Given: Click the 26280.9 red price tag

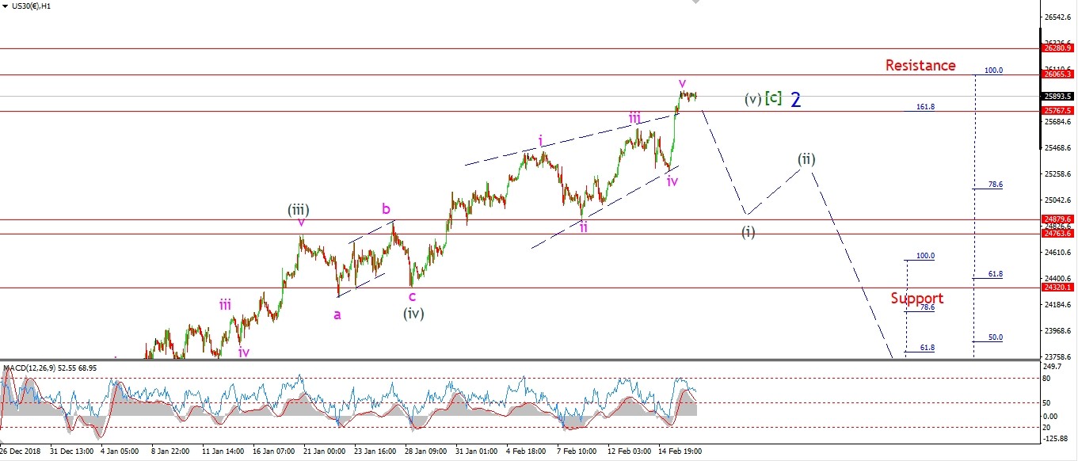Looking at the screenshot, I should 1058,48.
